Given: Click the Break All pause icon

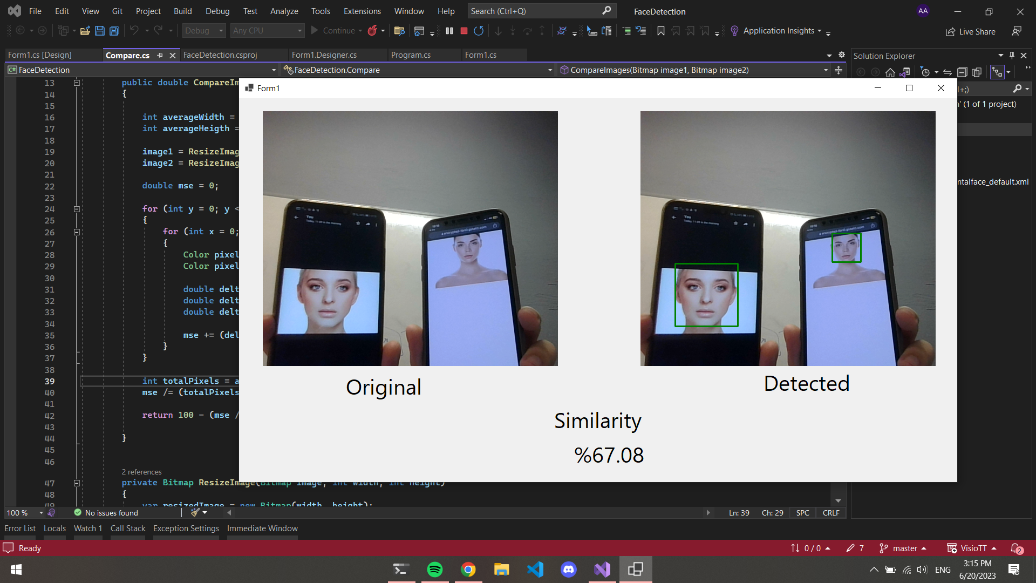Looking at the screenshot, I should 449,31.
